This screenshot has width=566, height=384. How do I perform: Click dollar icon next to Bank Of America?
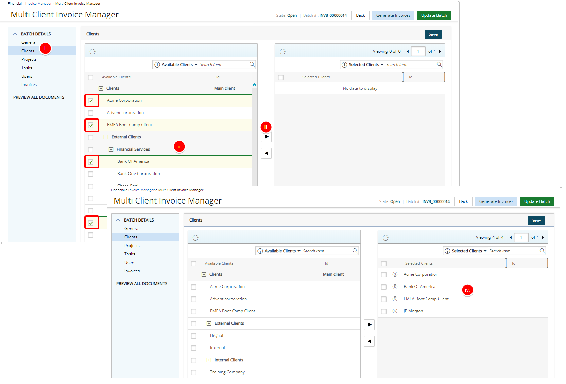pyautogui.click(x=395, y=287)
